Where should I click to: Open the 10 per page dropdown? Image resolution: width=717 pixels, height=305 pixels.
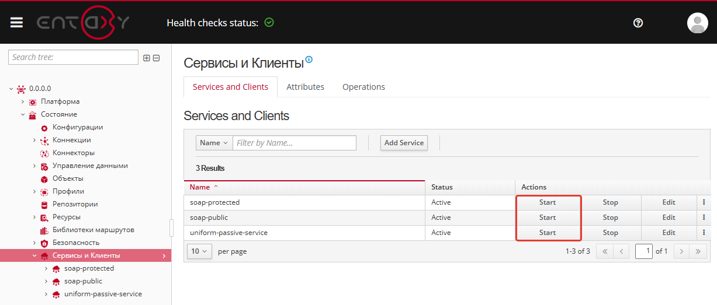[x=199, y=251]
